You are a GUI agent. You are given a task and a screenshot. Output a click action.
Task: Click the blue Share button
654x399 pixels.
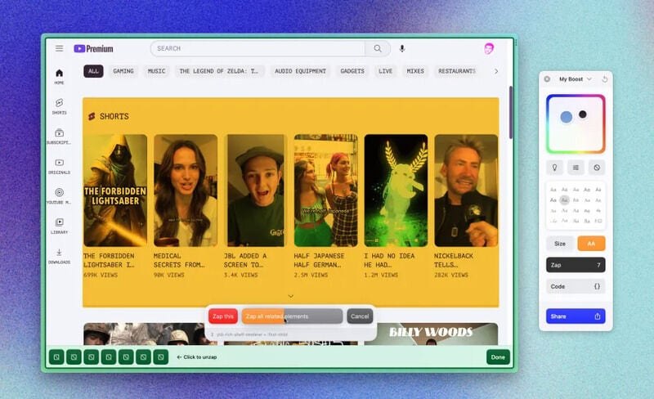click(576, 316)
